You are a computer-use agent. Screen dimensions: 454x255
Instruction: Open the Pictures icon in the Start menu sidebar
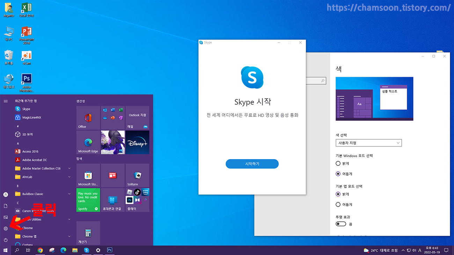(x=6, y=217)
